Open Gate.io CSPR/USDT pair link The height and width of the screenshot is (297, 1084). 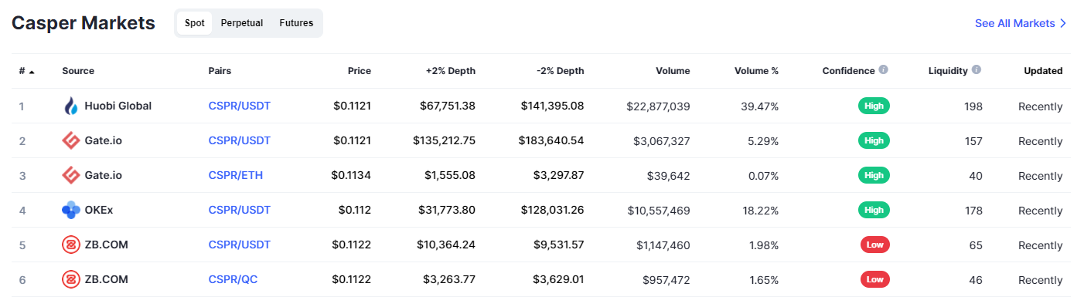pos(240,140)
